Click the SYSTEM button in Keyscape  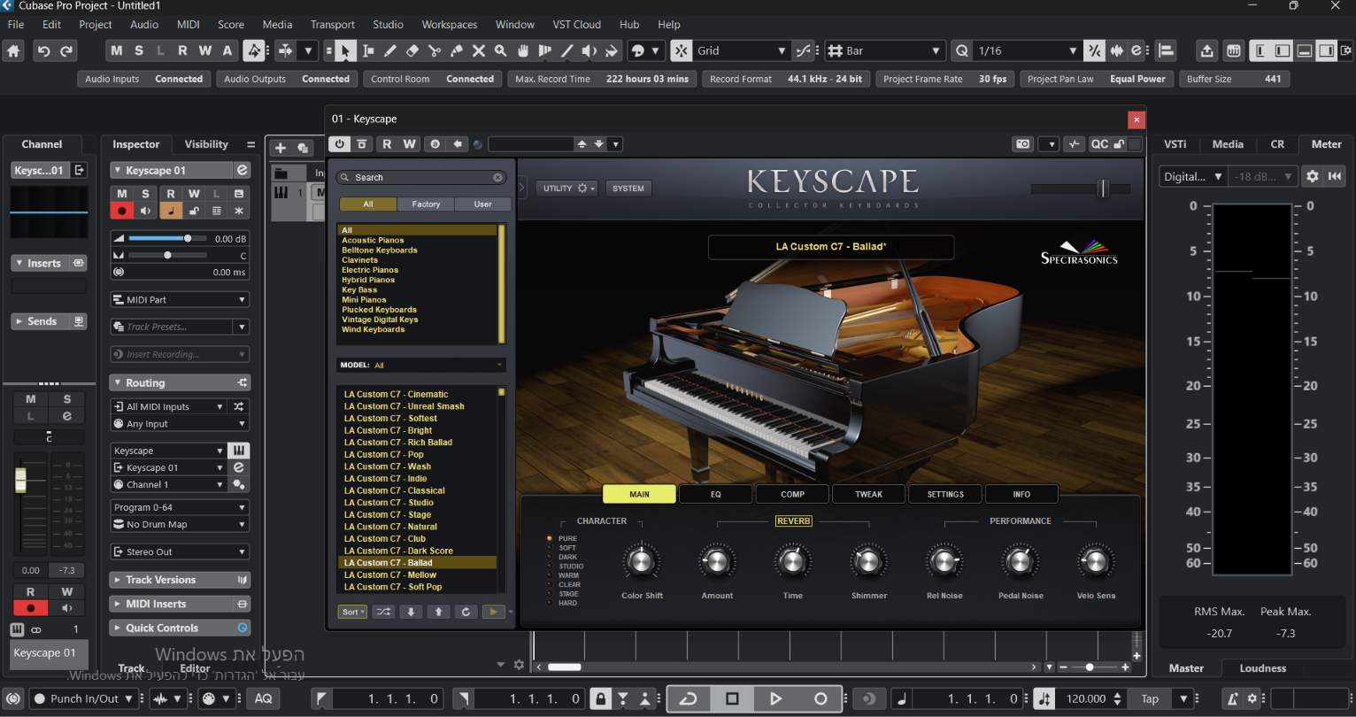[628, 189]
